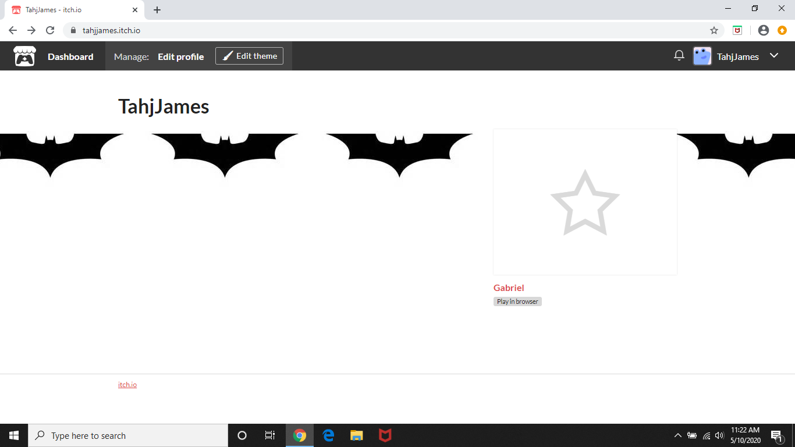Image resolution: width=795 pixels, height=447 pixels.
Task: Open the Dashboard link
Action: click(x=70, y=56)
